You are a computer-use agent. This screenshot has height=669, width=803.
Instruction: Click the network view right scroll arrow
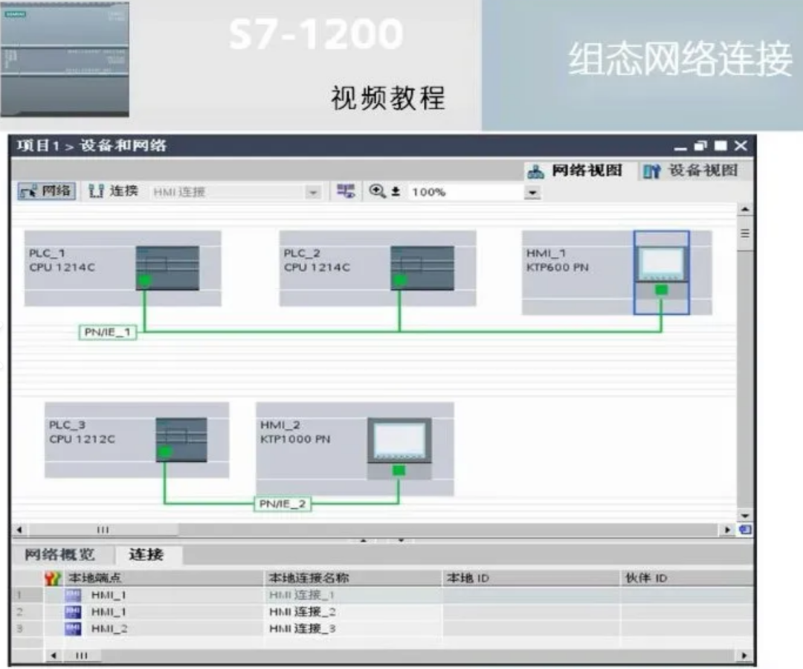[727, 530]
